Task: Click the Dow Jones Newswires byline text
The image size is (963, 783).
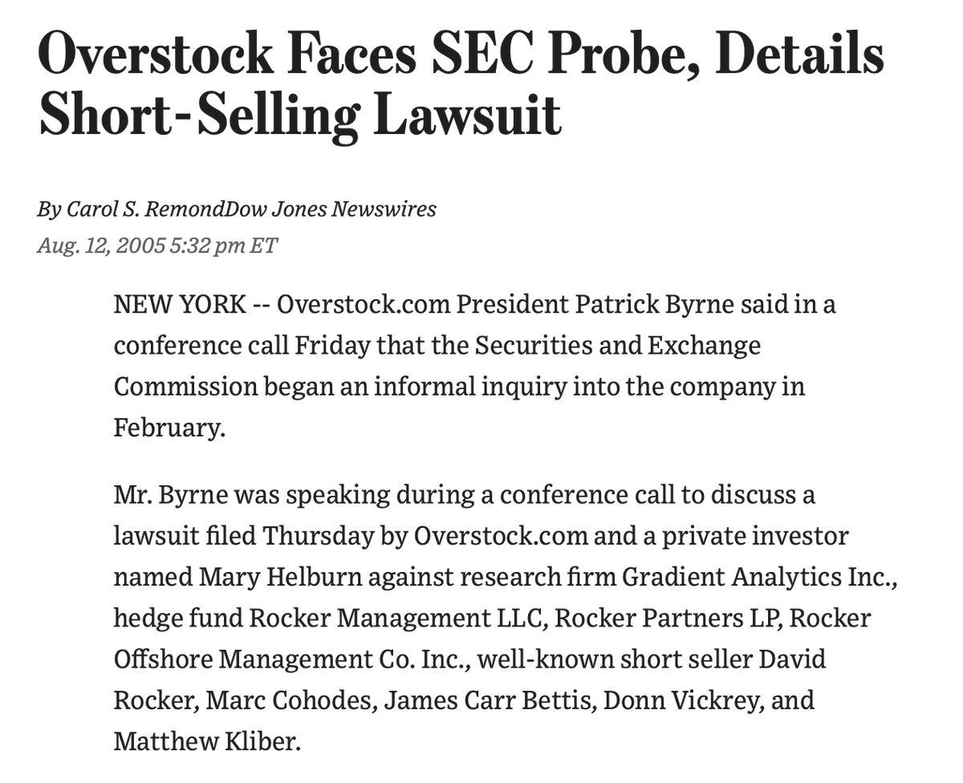Action: coord(331,209)
